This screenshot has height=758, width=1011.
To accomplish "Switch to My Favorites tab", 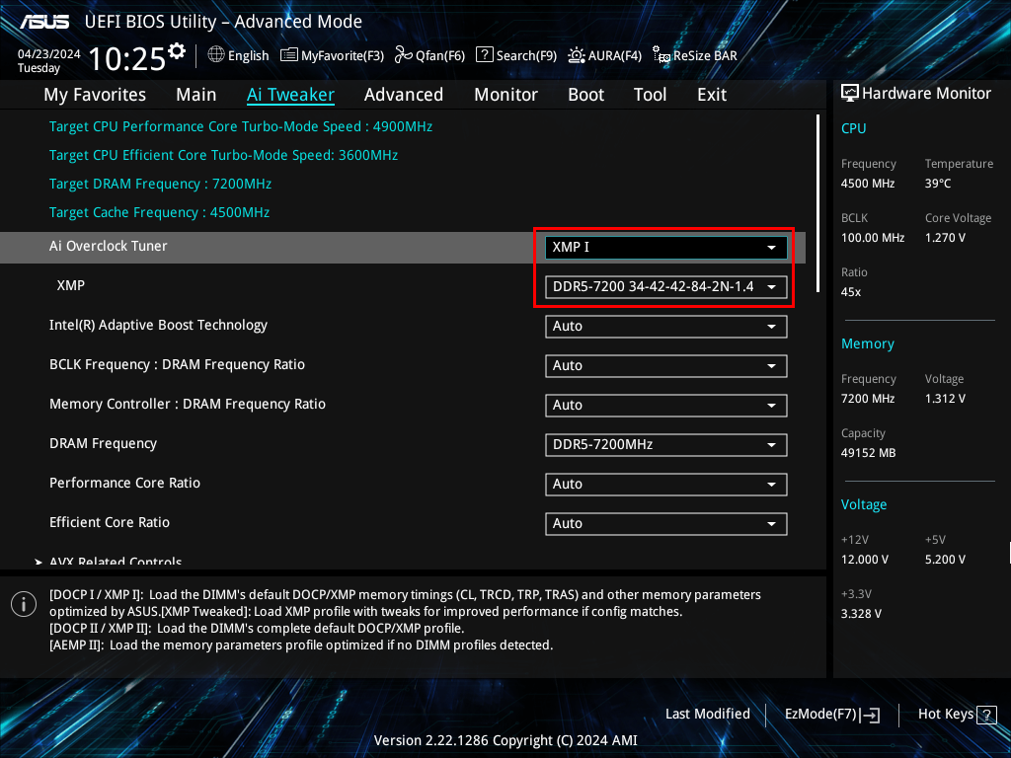I will coord(95,95).
